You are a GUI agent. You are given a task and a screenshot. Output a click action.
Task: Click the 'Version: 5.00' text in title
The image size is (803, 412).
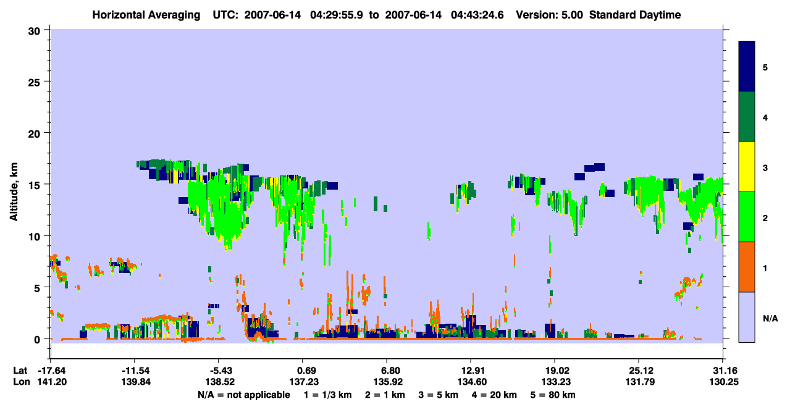pos(551,15)
